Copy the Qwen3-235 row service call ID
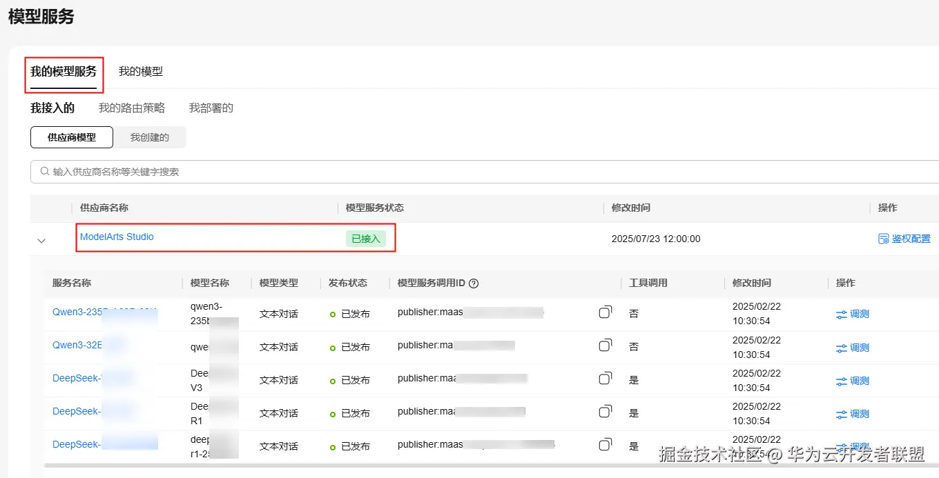Screen dimensions: 939x478 click(605, 312)
